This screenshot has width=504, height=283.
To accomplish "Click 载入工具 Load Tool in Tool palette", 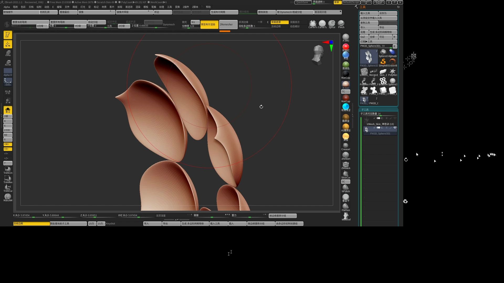I will [x=369, y=13].
